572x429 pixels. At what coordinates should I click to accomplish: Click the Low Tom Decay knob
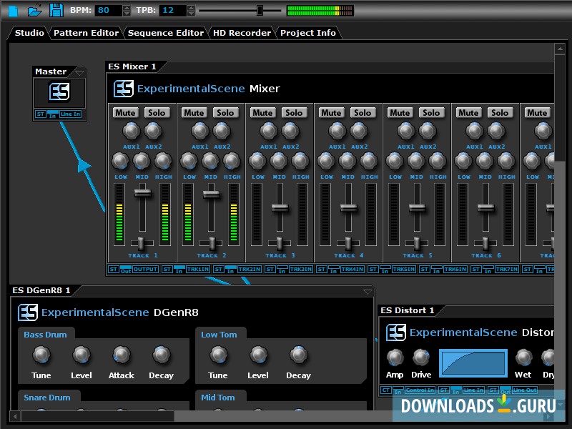pos(298,355)
